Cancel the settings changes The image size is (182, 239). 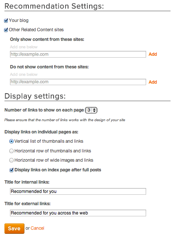point(37,228)
